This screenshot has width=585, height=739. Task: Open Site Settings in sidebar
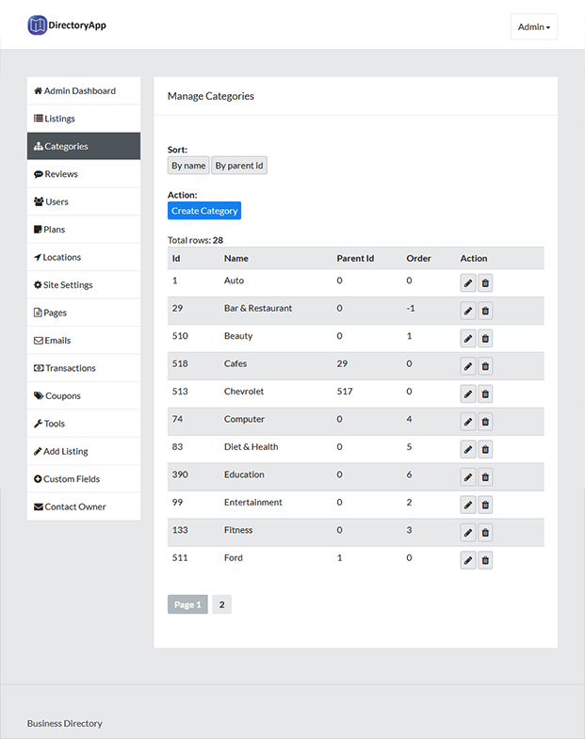coord(84,284)
